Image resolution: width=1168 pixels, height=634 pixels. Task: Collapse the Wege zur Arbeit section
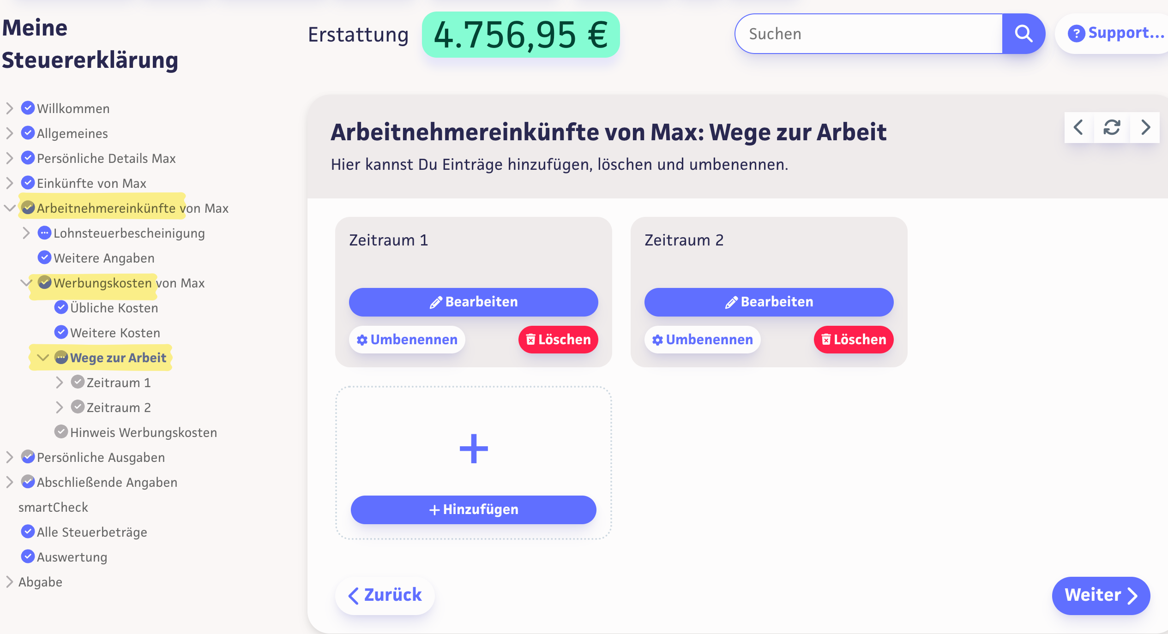[x=43, y=358]
